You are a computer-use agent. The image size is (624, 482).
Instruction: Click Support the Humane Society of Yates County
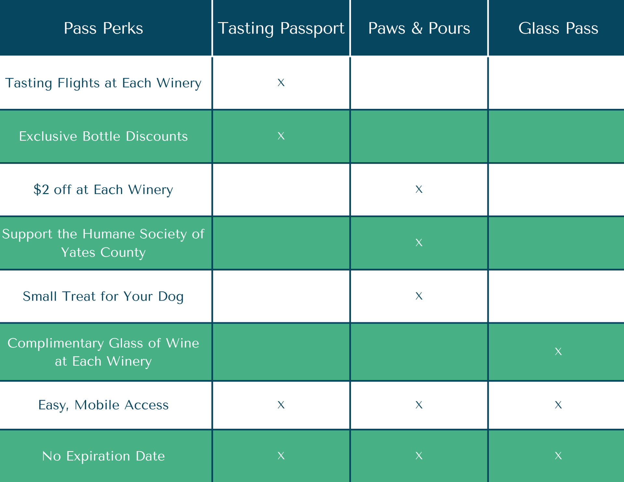click(x=103, y=243)
